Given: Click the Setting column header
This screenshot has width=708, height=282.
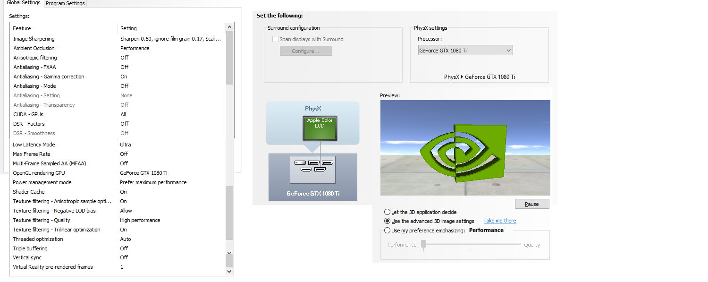Looking at the screenshot, I should [172, 28].
